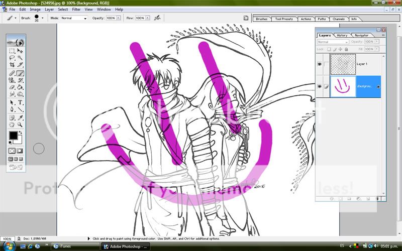402x251 pixels.
Task: Open the Filter menu
Action: tap(76, 10)
